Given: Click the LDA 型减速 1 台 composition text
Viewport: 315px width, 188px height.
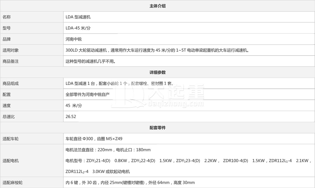Looking at the screenshot, I should click(x=119, y=84).
